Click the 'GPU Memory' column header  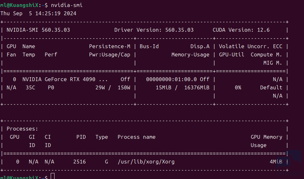pyautogui.click(x=266, y=137)
